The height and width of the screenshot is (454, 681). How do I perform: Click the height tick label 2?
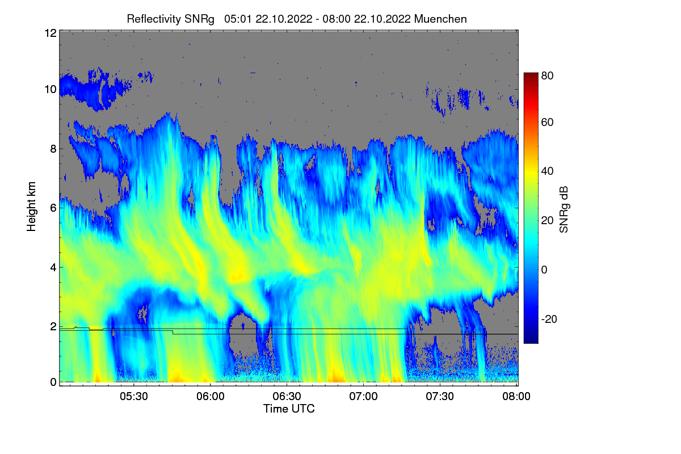tap(53, 326)
